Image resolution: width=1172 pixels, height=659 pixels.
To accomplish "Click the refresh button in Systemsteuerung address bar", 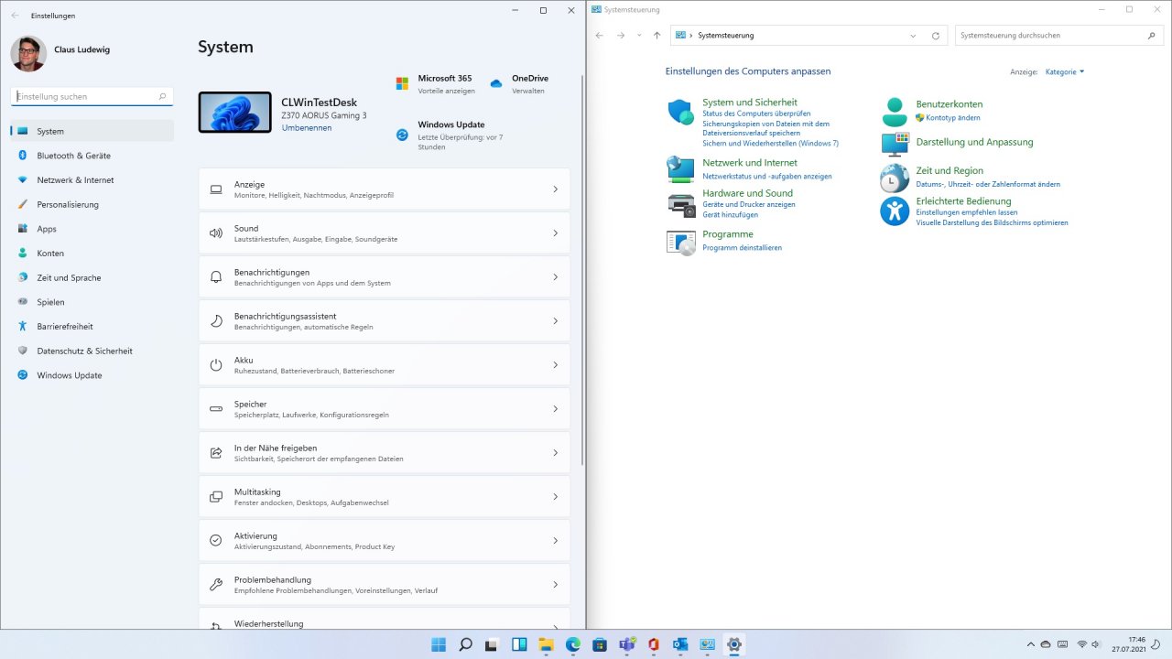I will (935, 36).
